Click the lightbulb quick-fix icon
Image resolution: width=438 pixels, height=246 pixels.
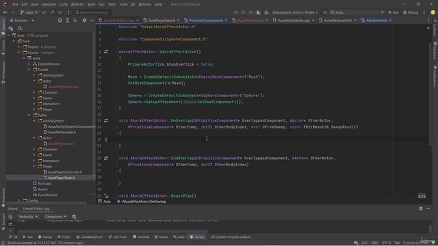(x=106, y=139)
